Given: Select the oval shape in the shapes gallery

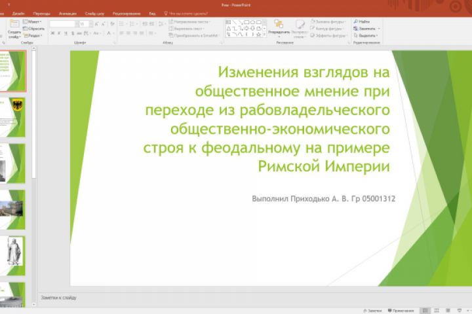Looking at the screenshot, I should tap(252, 22).
